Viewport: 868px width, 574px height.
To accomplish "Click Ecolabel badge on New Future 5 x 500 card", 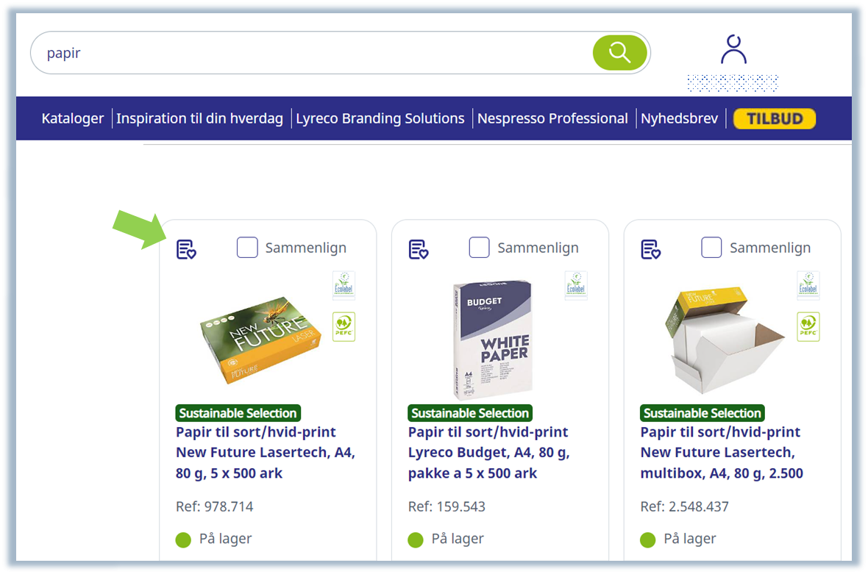I will click(344, 285).
